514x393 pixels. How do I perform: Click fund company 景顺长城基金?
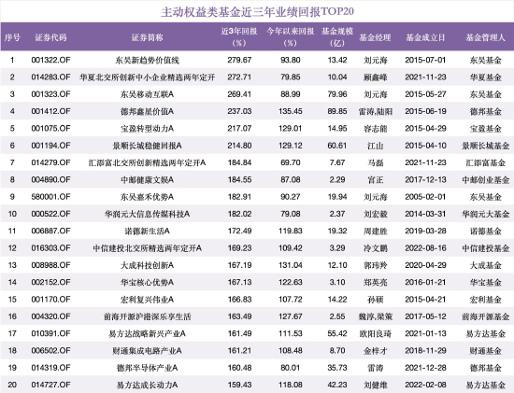pos(485,146)
